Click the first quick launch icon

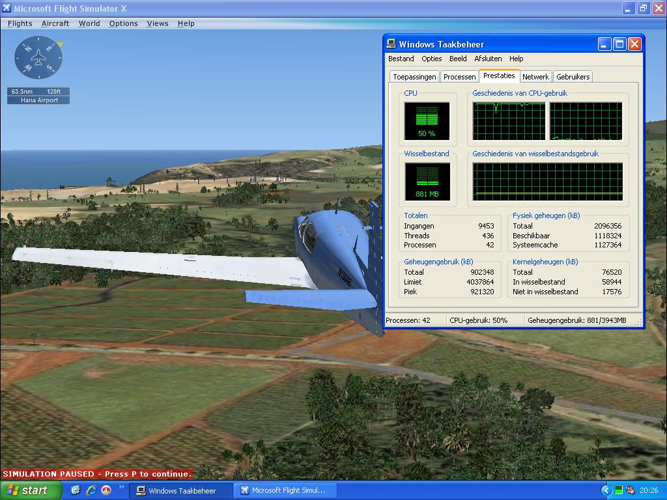[76, 490]
